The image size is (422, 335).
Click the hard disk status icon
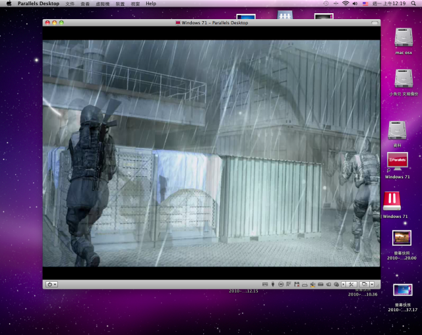click(320, 284)
